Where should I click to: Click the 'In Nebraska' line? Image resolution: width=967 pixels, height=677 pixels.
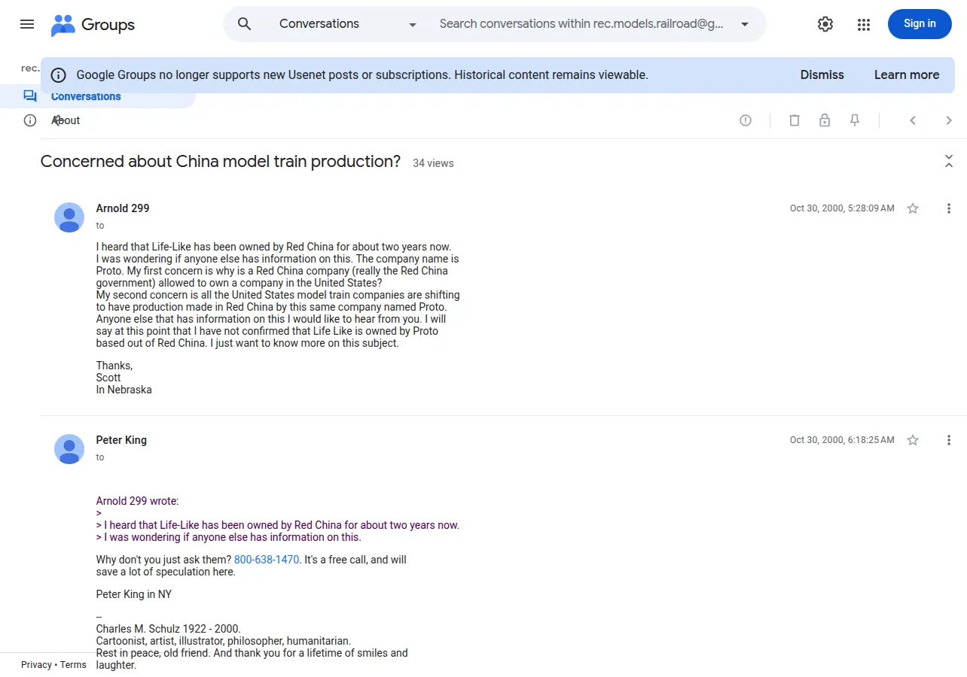(124, 390)
